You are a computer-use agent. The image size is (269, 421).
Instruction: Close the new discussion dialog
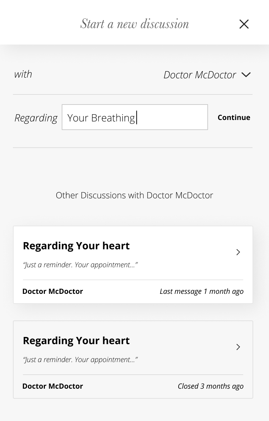(x=244, y=24)
